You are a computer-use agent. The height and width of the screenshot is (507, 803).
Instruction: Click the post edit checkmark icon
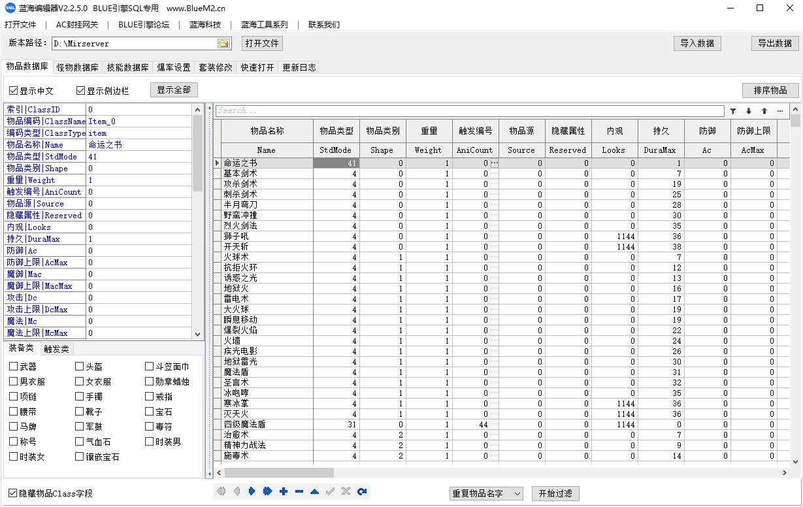(331, 491)
